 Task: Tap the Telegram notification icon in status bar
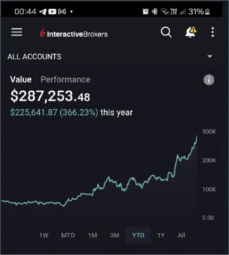click(43, 12)
